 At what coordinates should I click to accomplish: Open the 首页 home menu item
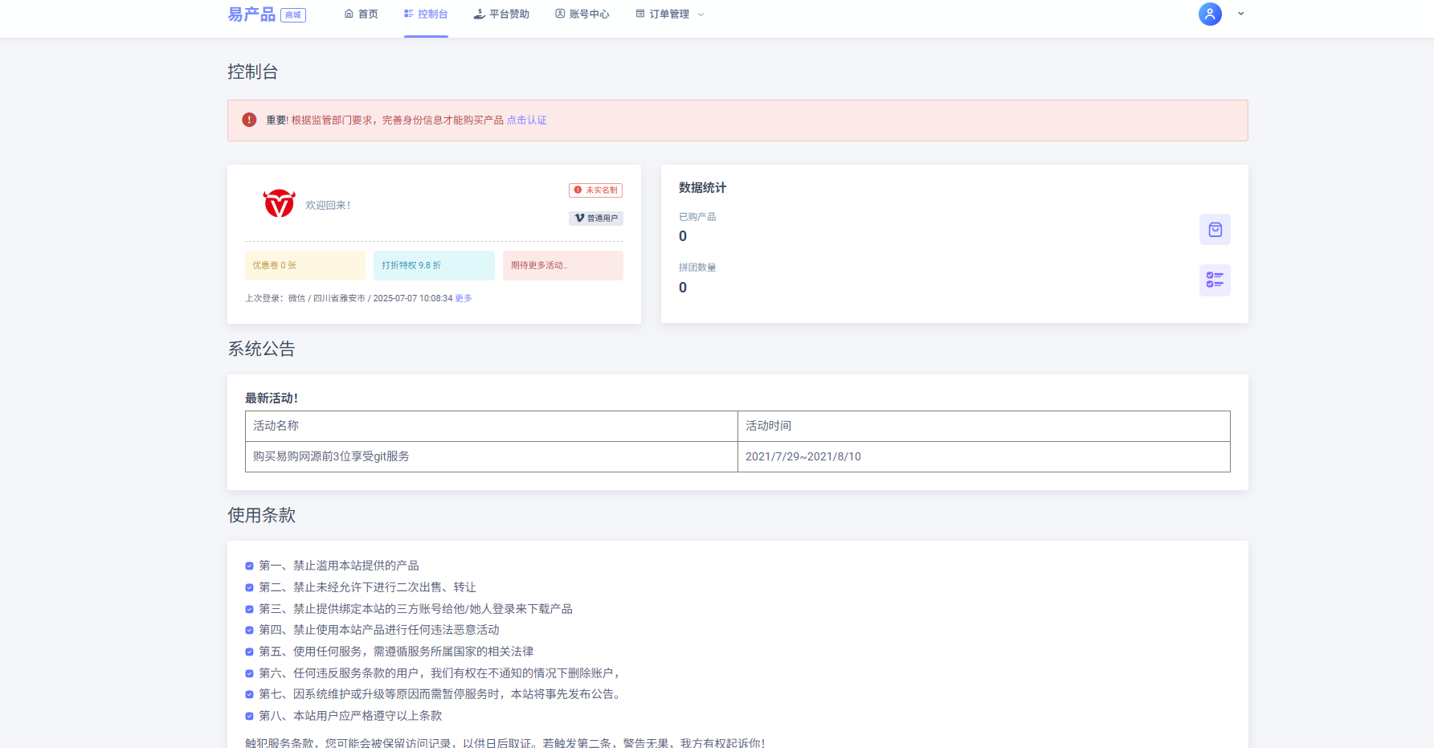pyautogui.click(x=362, y=14)
